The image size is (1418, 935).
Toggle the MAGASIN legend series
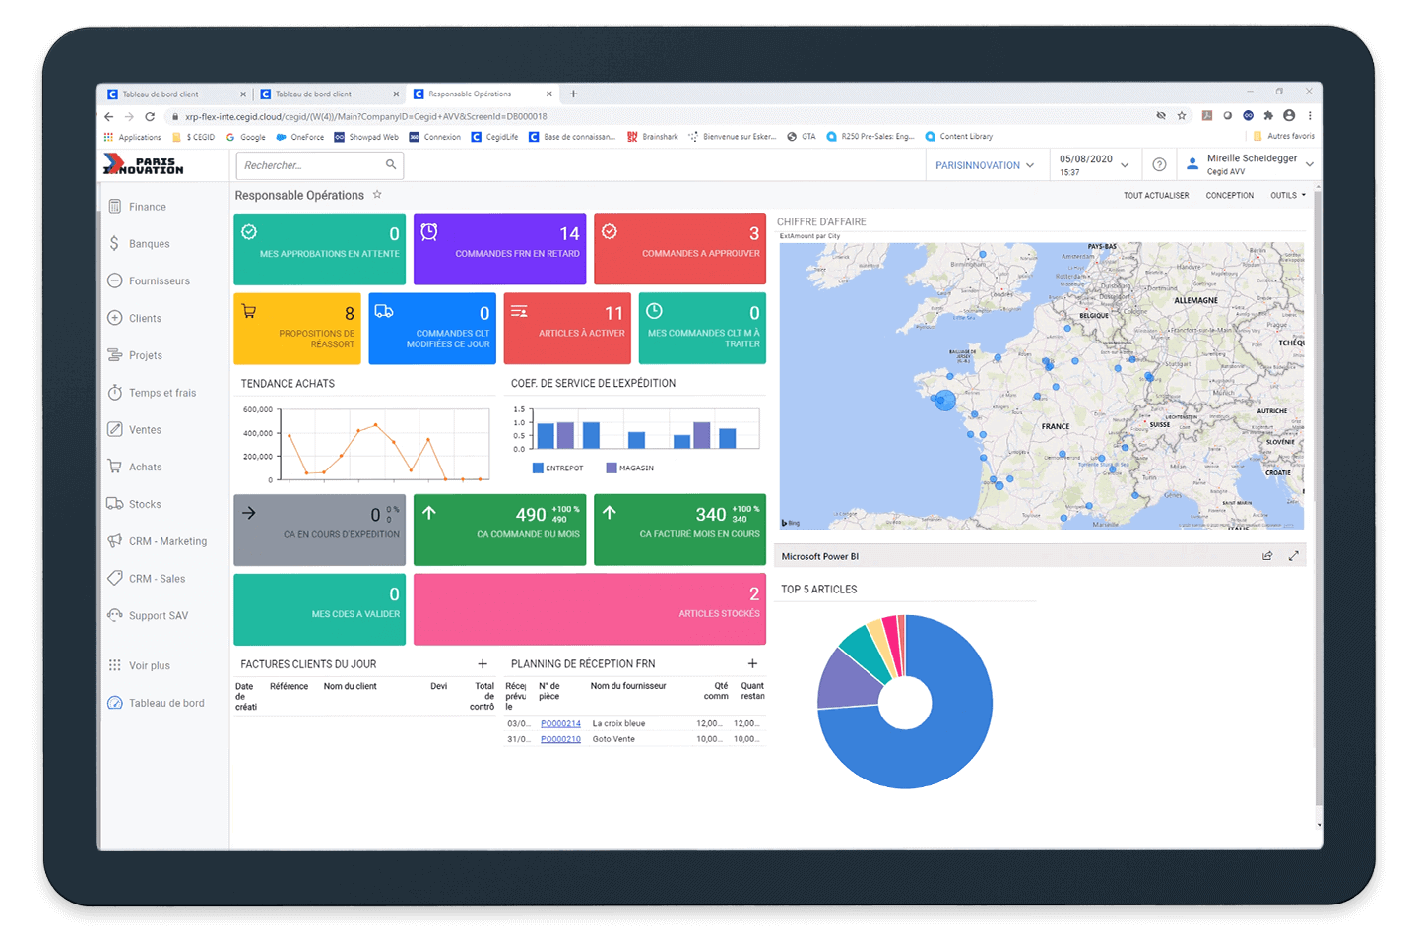[630, 468]
